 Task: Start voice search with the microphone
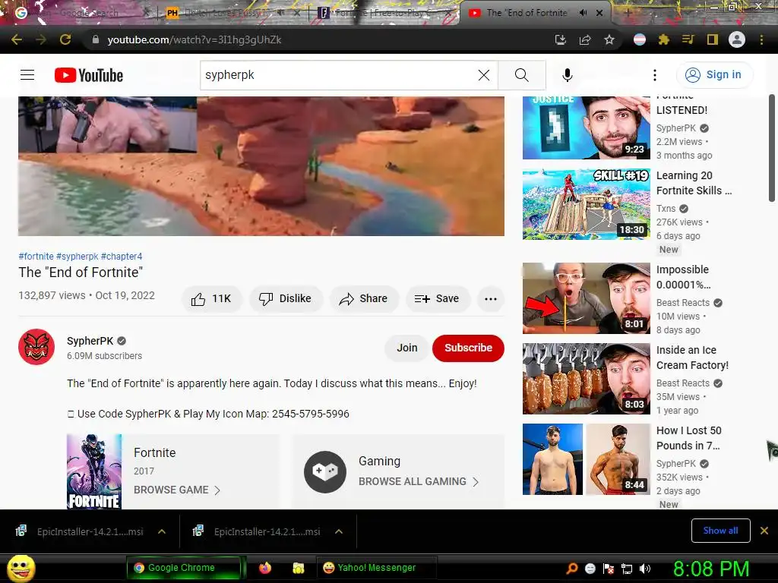[567, 75]
